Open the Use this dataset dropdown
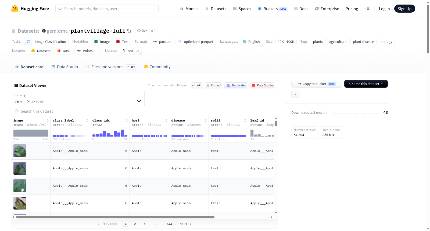This screenshot has height=231, width=430. point(366,84)
